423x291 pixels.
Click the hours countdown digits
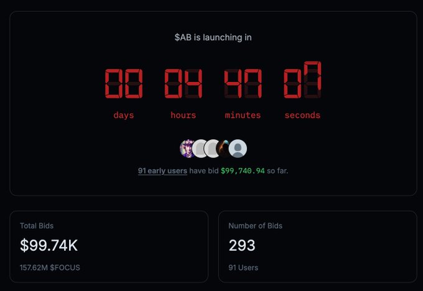183,83
